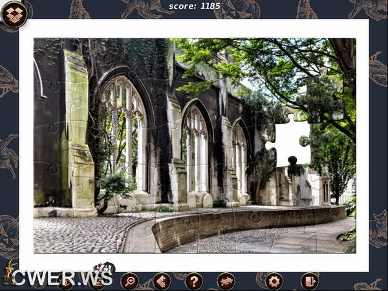
Task: Click the golden trophy figure at bottom-left
Action: (x=9, y=273)
